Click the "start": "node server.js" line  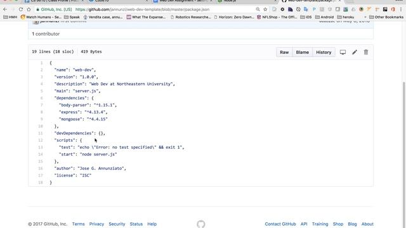[x=88, y=154]
